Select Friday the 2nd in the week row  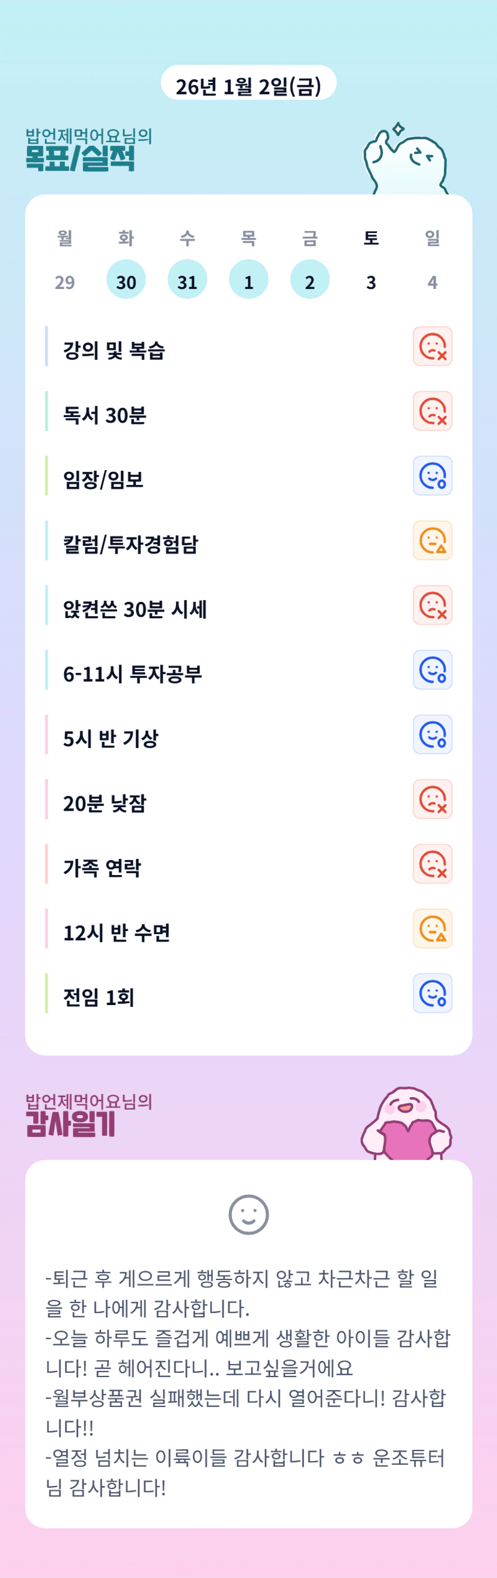309,280
